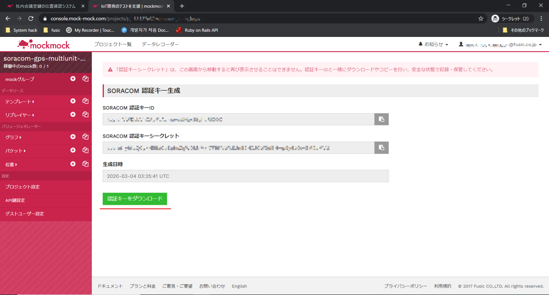The image size is (549, 295).
Task: Click duplicate icon beside テンプレート
Action: [x=85, y=101]
